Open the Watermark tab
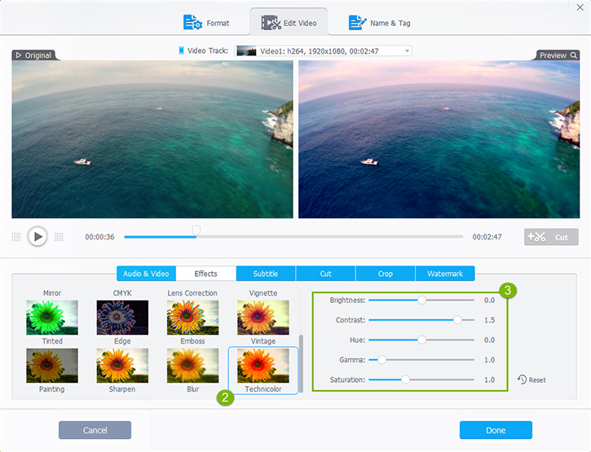591x452 pixels. [444, 274]
